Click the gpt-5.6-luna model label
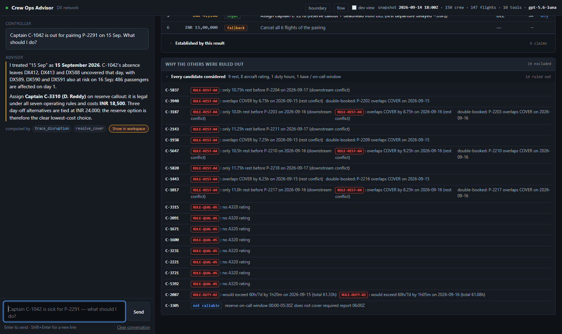This screenshot has height=334, width=562. (542, 8)
